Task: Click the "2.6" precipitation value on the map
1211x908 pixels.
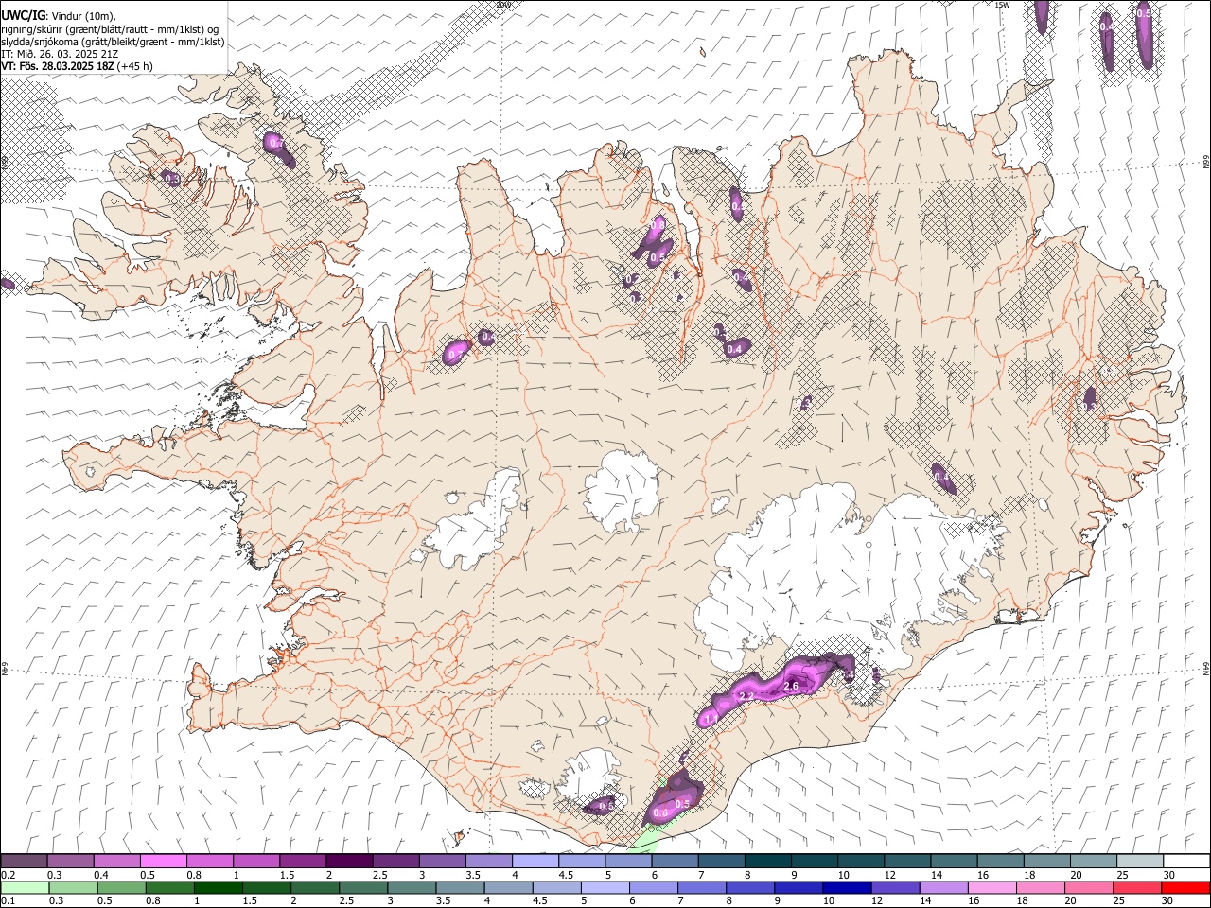Action: 792,686
